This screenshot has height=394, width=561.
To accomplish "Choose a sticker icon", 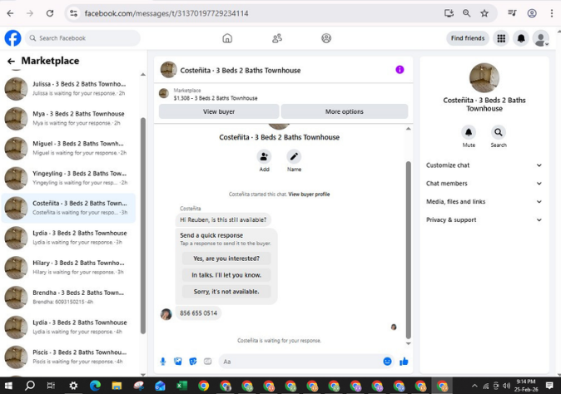I will pos(193,362).
